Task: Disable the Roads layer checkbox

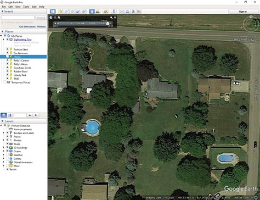Action: 7,144
